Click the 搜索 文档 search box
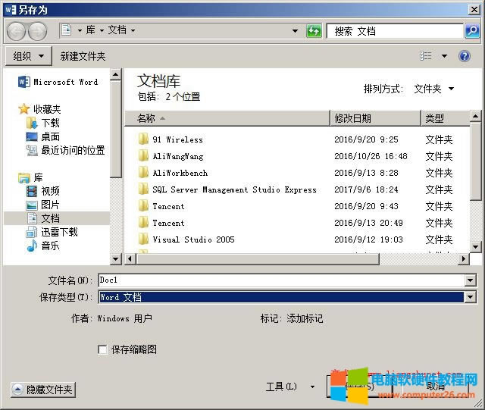 pyautogui.click(x=396, y=31)
